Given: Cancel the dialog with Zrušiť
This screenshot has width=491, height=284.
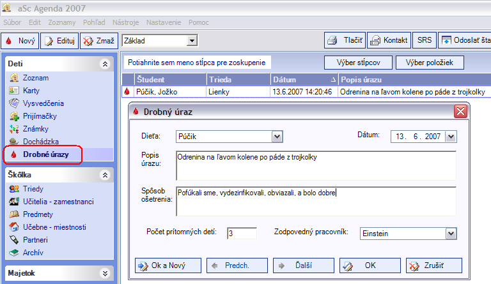Looking at the screenshot, I should point(434,265).
